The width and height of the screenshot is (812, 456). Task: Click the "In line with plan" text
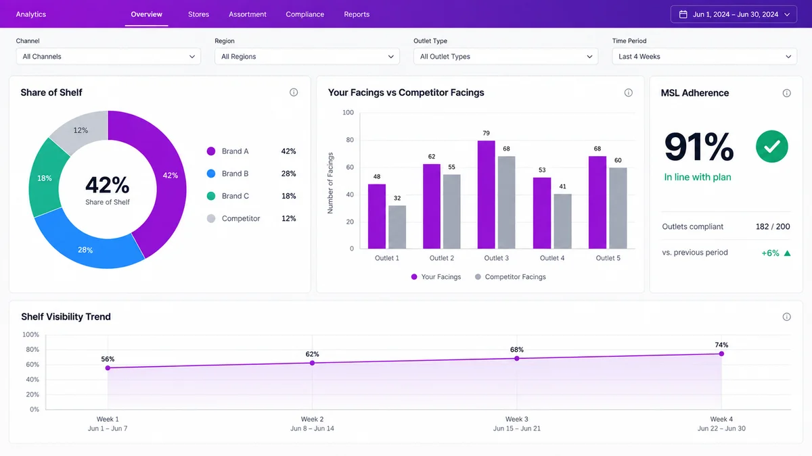[698, 177]
